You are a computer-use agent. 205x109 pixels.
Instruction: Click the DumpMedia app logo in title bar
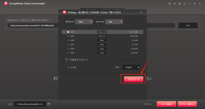pos(6,4)
